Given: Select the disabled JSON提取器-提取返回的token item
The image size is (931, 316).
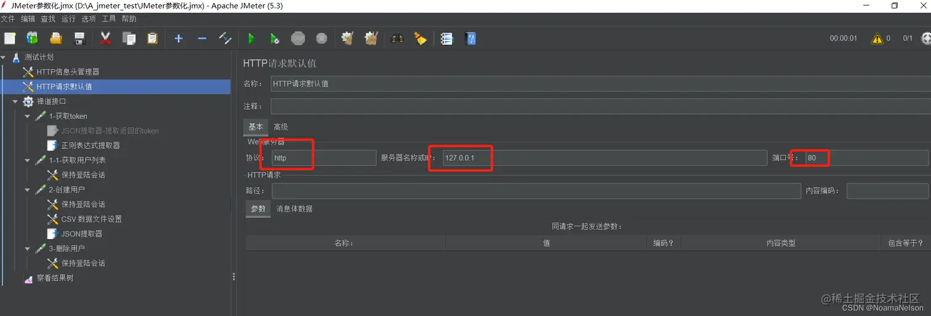Looking at the screenshot, I should 110,131.
